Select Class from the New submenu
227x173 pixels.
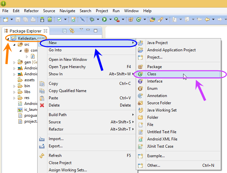coord(178,74)
